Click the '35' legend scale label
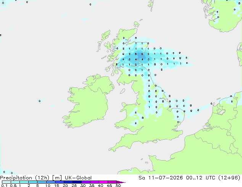 [92, 185]
